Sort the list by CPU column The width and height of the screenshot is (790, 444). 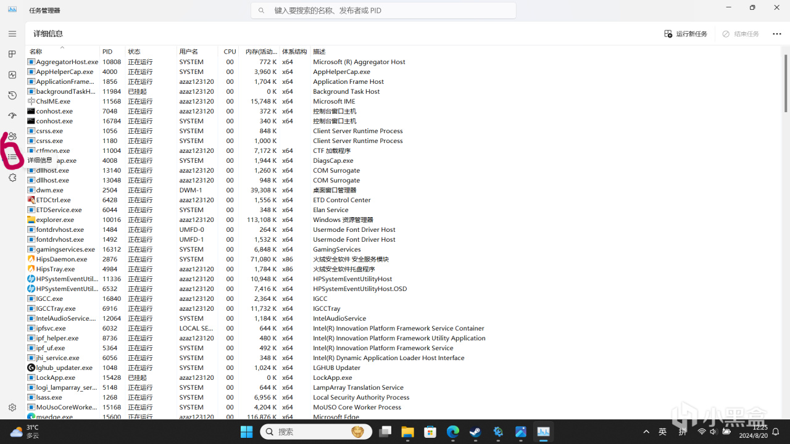tap(230, 52)
